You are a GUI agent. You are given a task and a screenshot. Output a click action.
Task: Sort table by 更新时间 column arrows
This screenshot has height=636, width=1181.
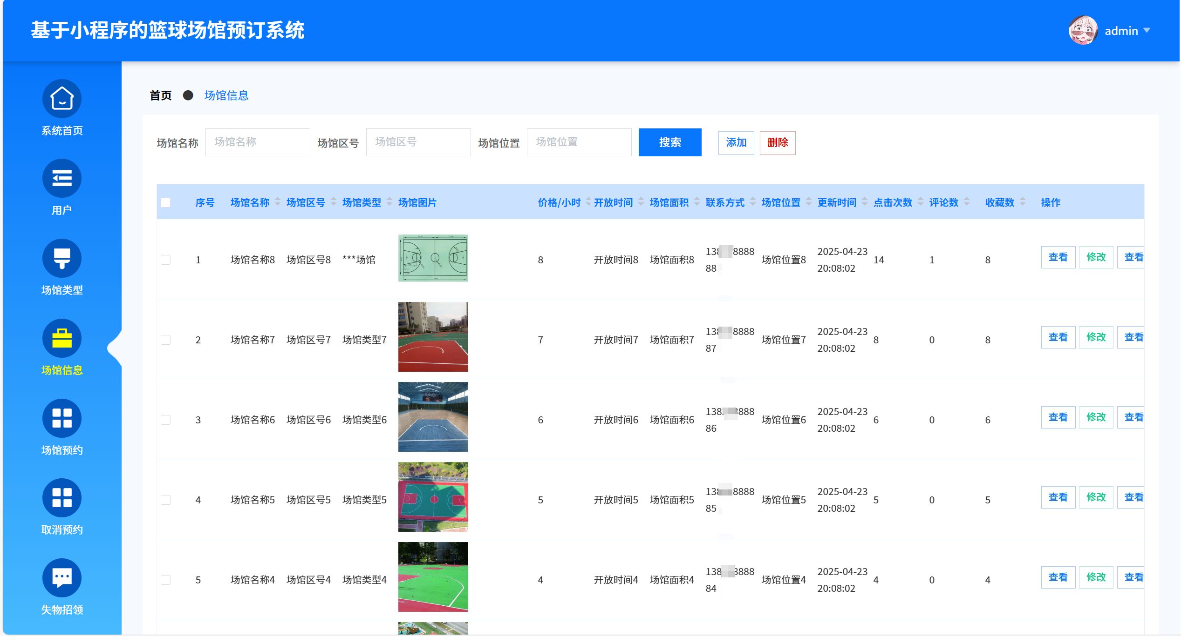[x=865, y=201]
